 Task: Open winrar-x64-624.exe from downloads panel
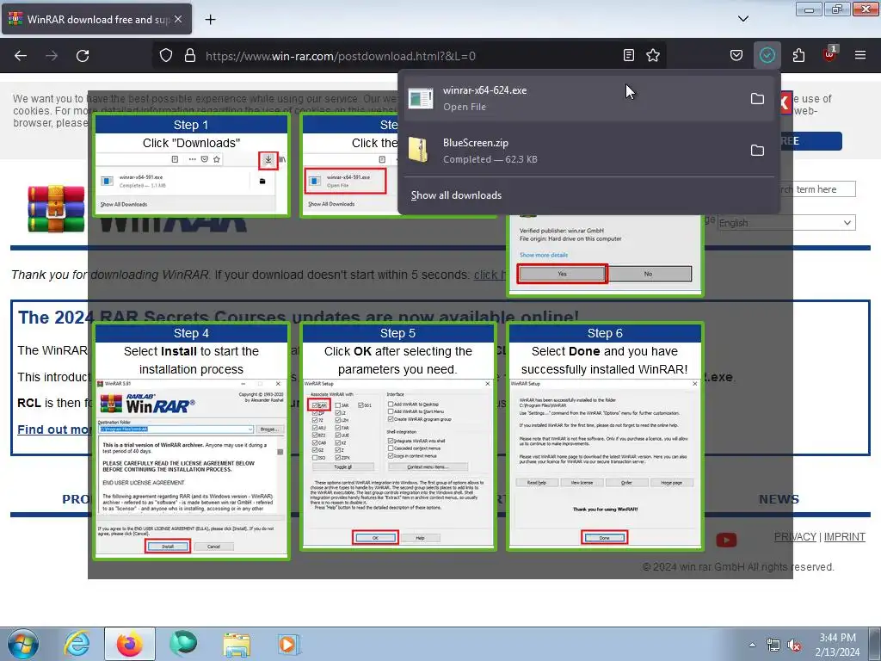(571, 98)
